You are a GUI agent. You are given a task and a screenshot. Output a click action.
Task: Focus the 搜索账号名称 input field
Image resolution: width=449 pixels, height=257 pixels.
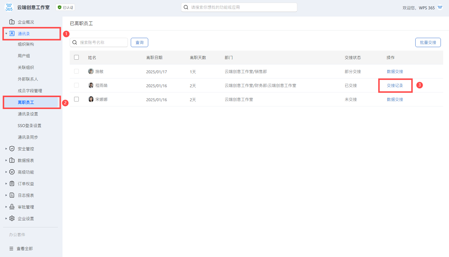[x=102, y=42]
